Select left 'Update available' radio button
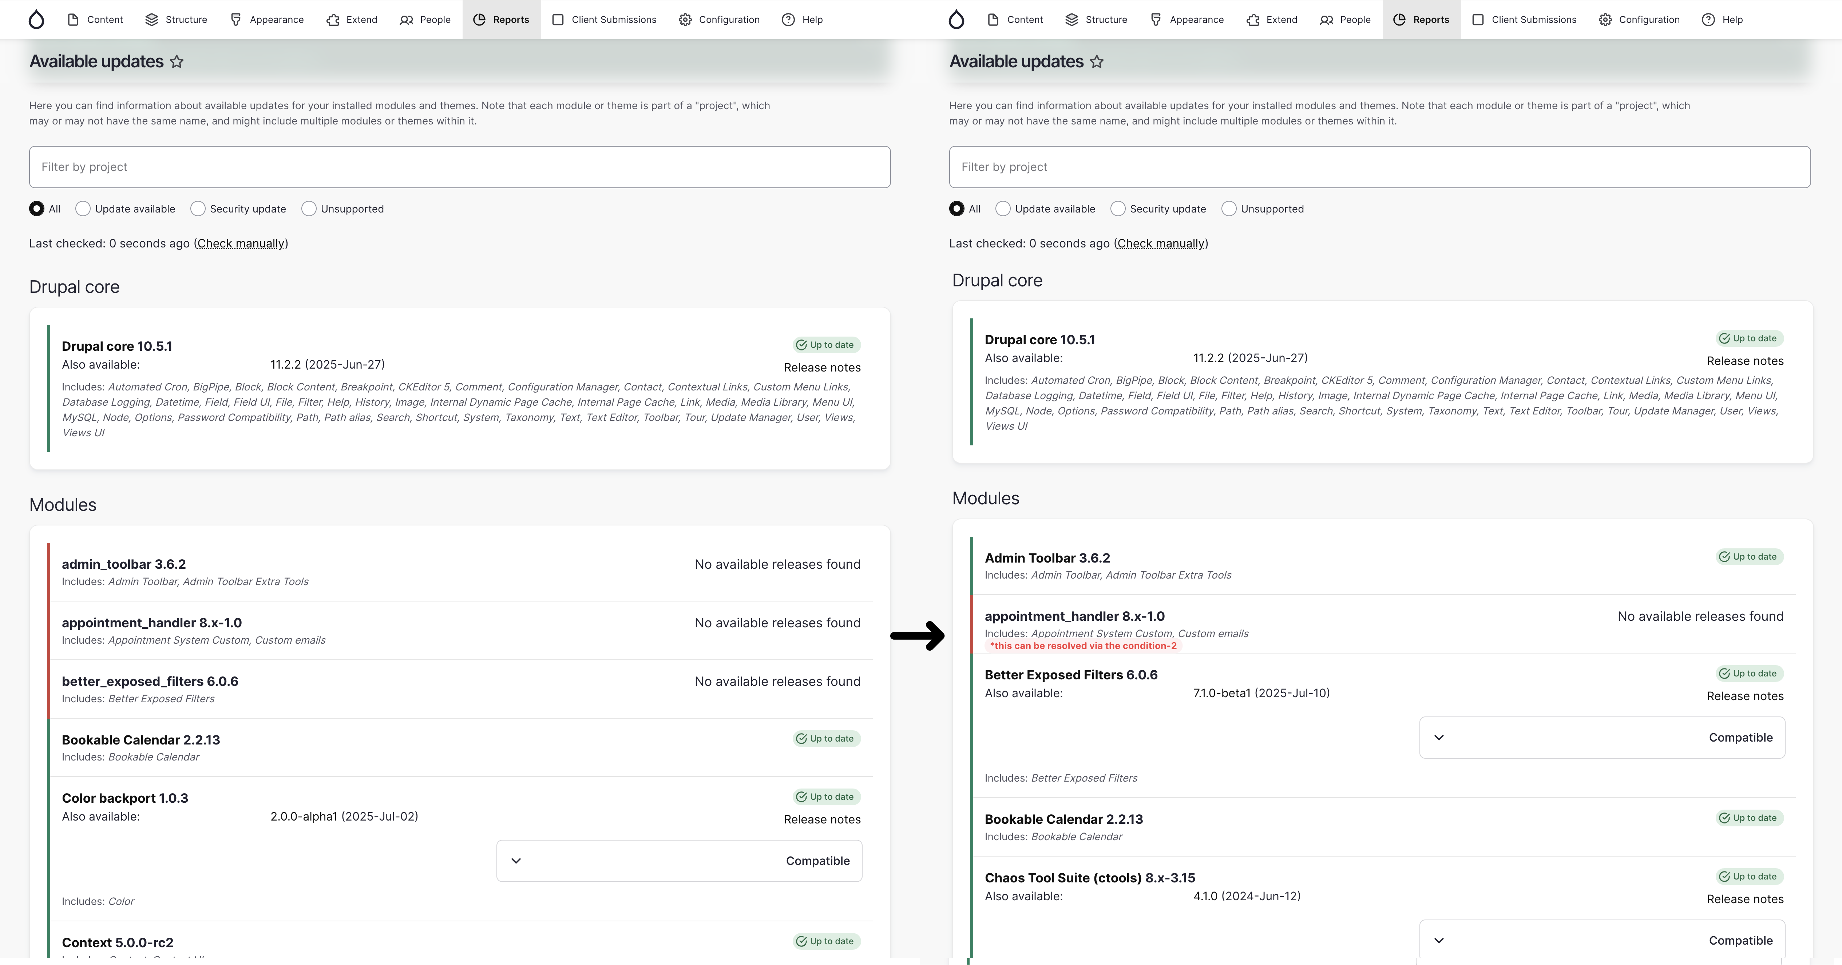1842x965 pixels. click(83, 209)
